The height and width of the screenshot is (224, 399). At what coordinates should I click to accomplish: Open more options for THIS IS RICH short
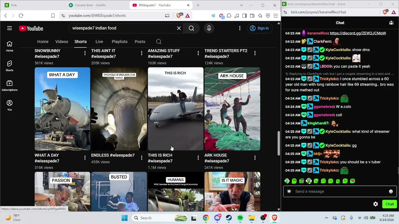tap(198, 158)
